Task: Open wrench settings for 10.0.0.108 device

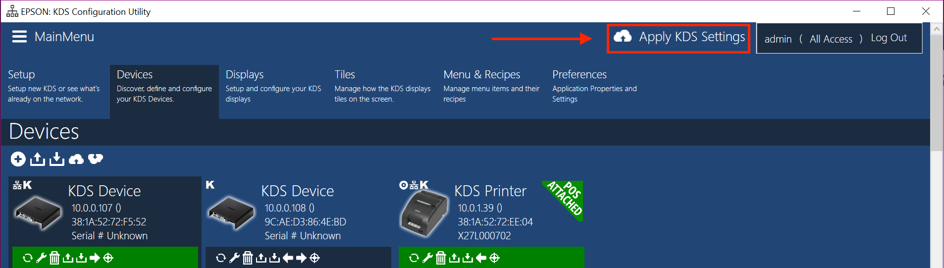Action: point(235,258)
